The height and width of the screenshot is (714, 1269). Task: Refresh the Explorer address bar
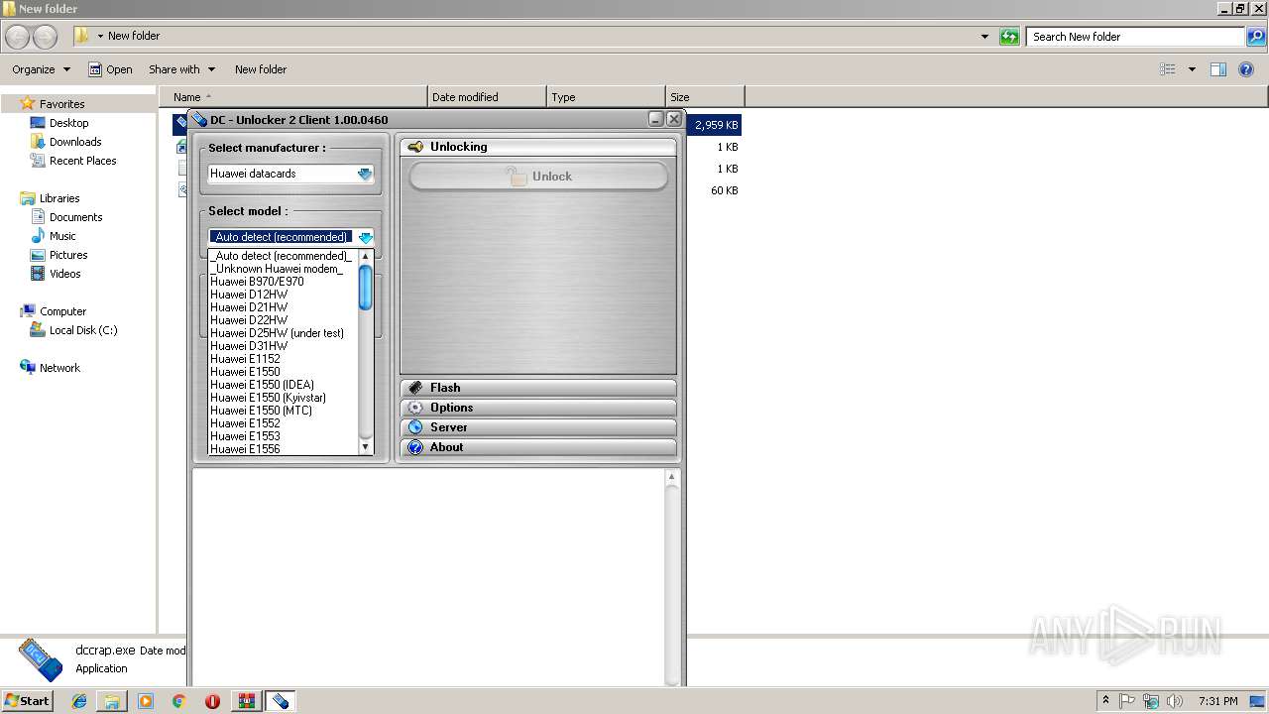tap(1009, 37)
